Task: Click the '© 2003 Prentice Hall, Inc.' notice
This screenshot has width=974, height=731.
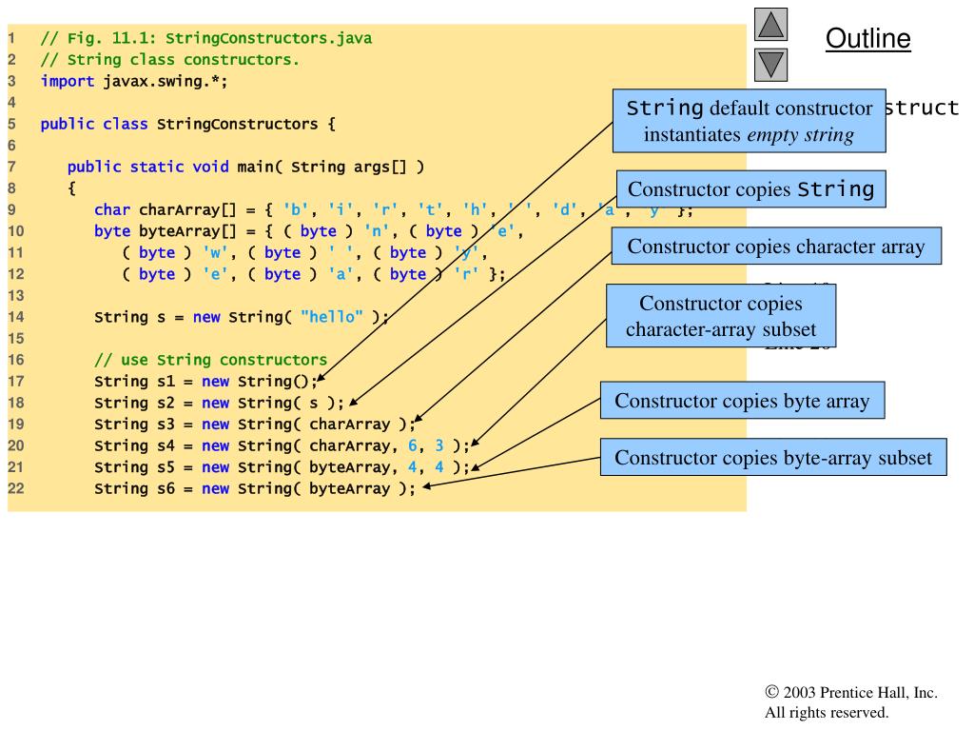Action: pyautogui.click(x=851, y=693)
